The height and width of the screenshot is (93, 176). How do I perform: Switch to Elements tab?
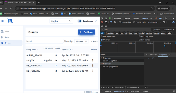[x=118, y=19]
